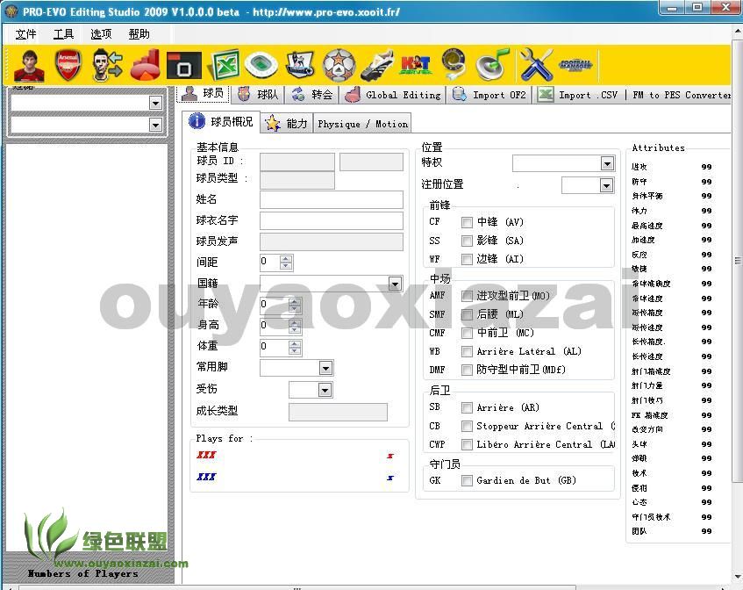This screenshot has height=590, width=743.
Task: Open the stadium editor icon
Action: click(261, 65)
